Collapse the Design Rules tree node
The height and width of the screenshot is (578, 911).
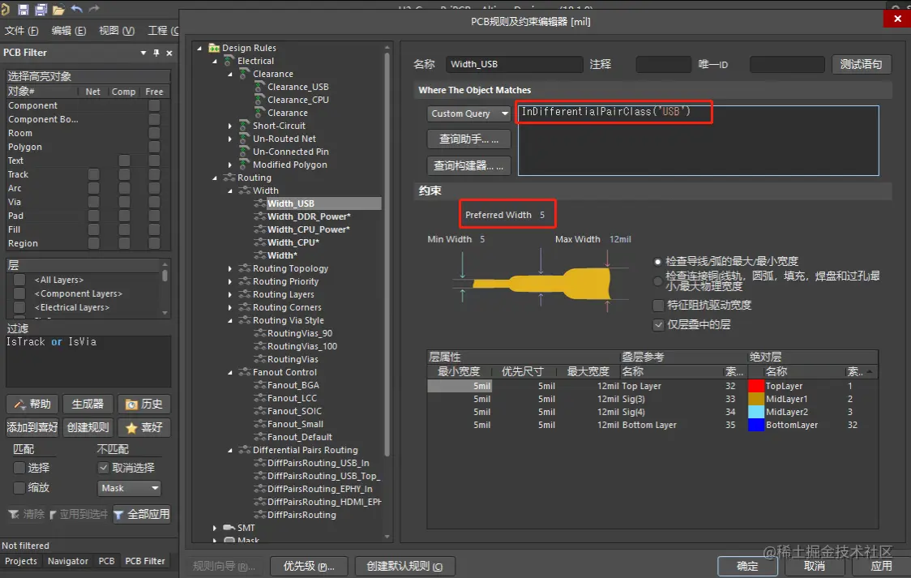(x=199, y=48)
